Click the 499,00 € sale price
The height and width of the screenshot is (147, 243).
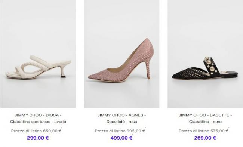point(121,138)
